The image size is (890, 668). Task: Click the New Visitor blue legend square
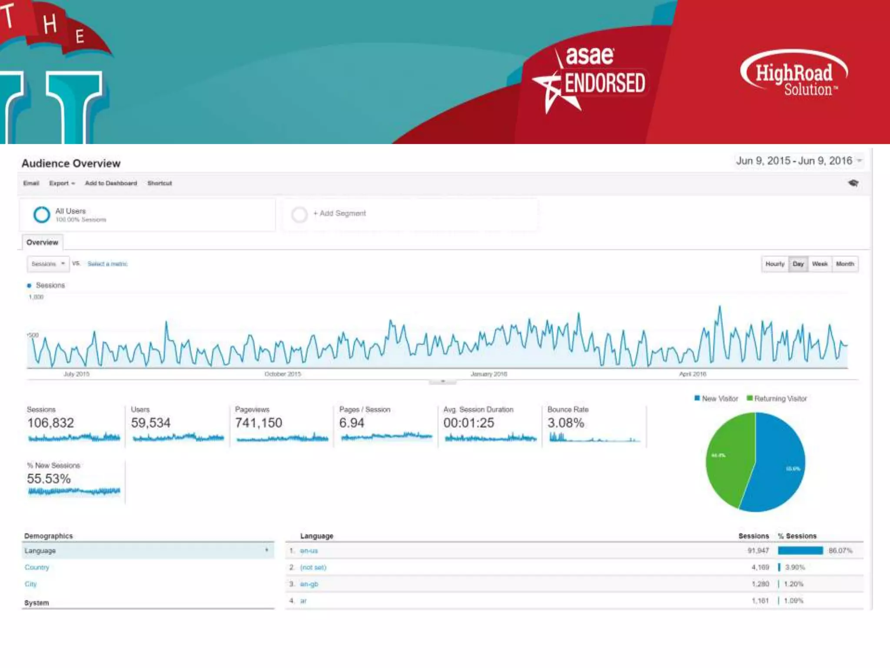(x=697, y=398)
